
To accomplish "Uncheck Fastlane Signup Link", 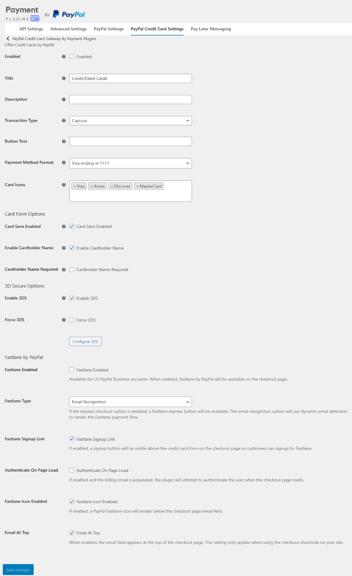I will [x=72, y=439].
